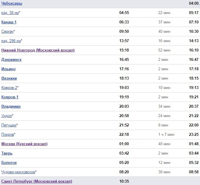Open the Петушки station link

[9, 125]
